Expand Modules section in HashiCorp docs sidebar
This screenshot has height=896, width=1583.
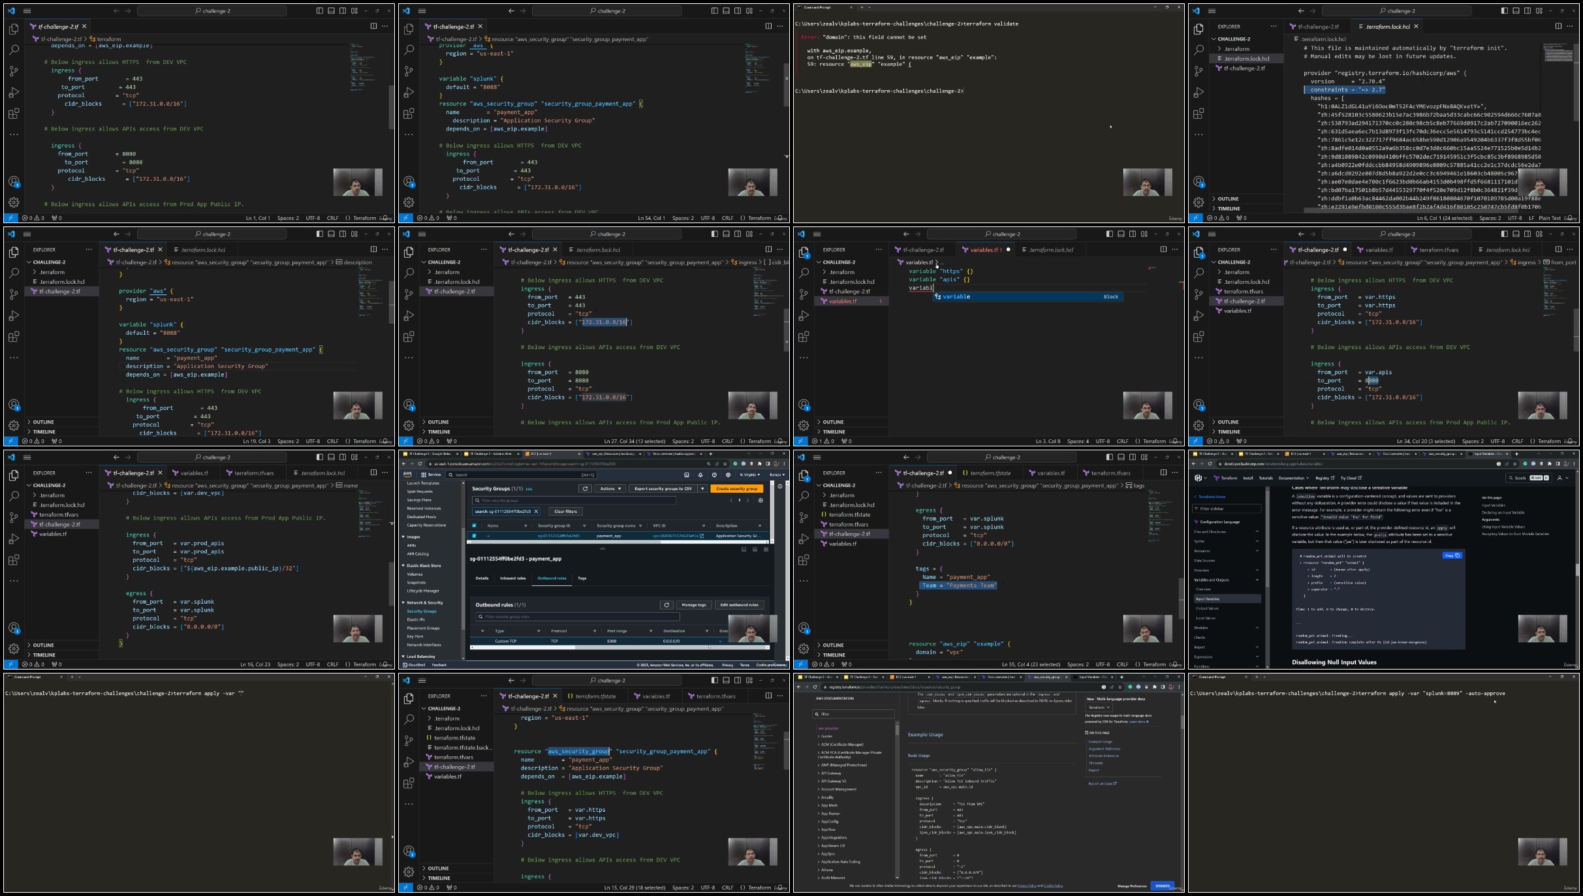coord(1226,628)
